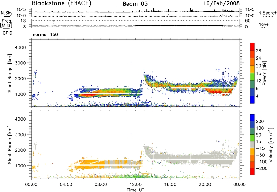Select the bright blue bottom power colorbar segment

coord(252,99)
